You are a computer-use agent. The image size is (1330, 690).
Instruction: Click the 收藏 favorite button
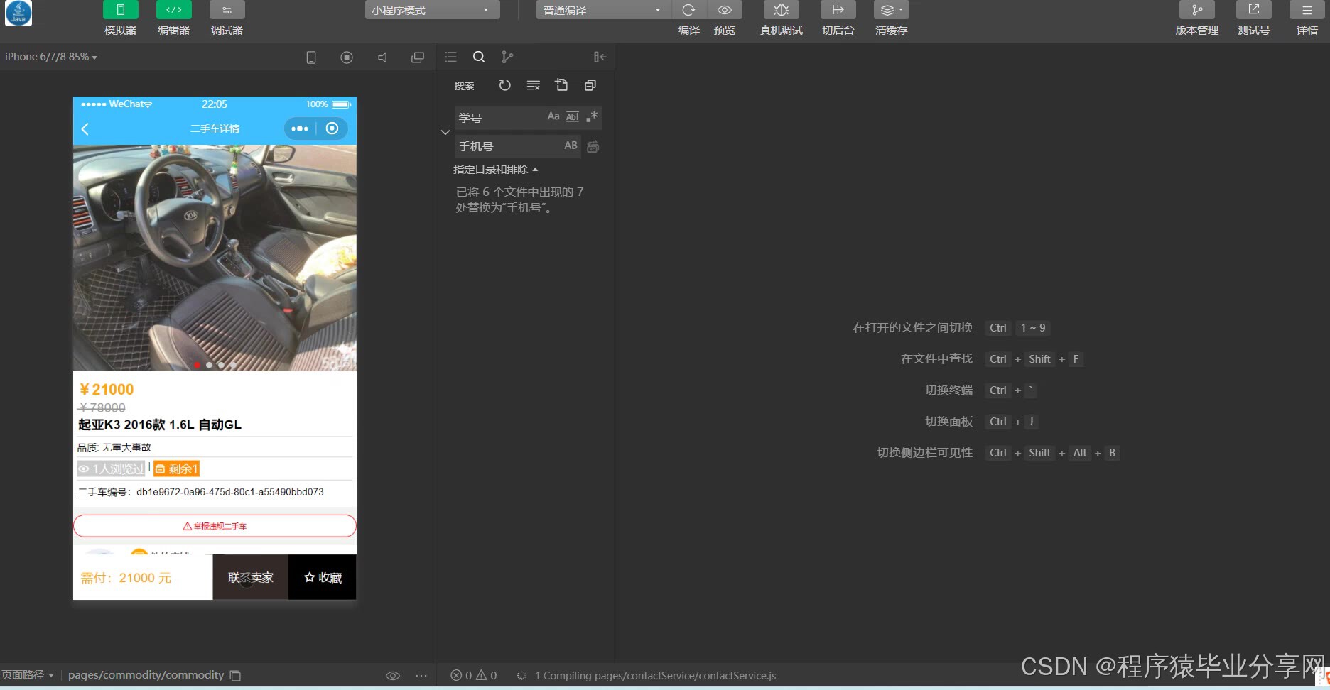[323, 577]
